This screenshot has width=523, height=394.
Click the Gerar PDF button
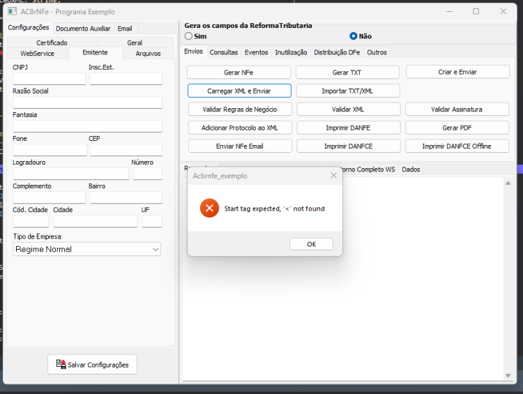(x=457, y=128)
